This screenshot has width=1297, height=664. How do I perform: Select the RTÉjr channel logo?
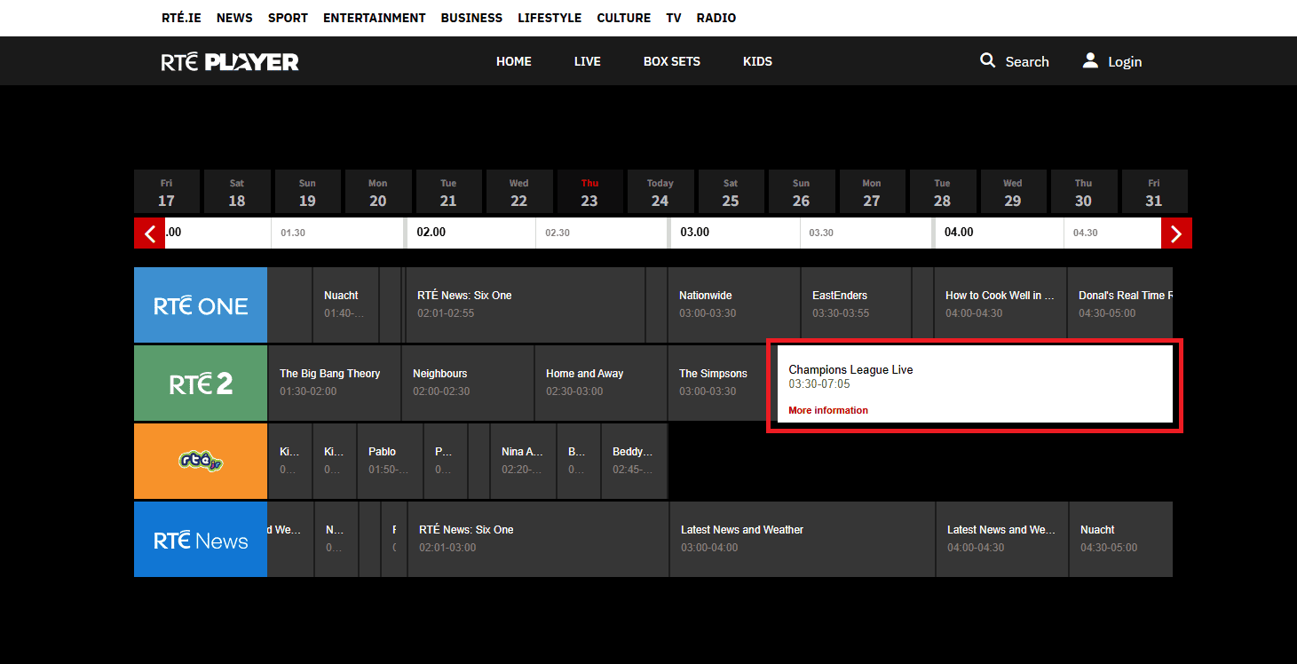pyautogui.click(x=201, y=462)
